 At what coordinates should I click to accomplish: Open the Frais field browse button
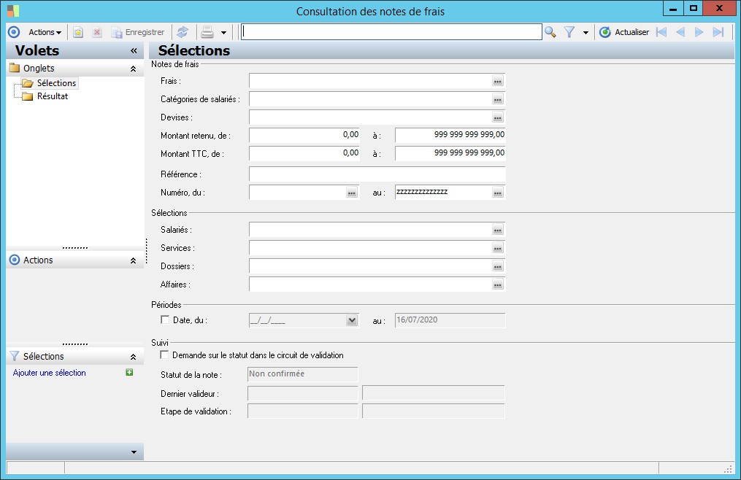[x=497, y=81]
